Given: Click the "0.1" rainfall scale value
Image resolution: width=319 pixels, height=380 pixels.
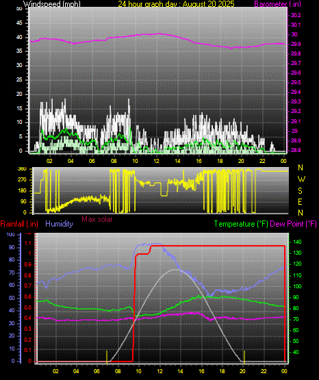Looking at the screenshot, I should point(28,351).
